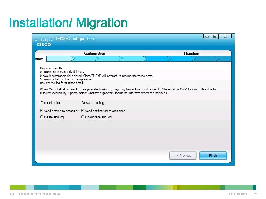Viewport: 266px width, 199px height.
Task: Click the first wizard progress step
Action: pyautogui.click(x=59, y=59)
